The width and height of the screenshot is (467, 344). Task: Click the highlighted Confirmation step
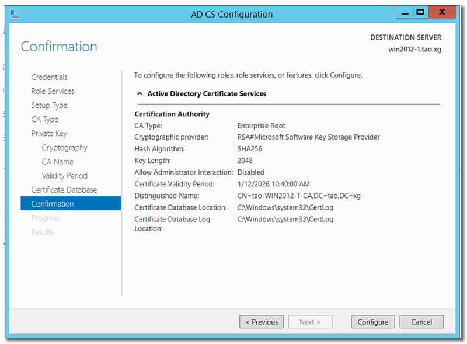click(53, 204)
